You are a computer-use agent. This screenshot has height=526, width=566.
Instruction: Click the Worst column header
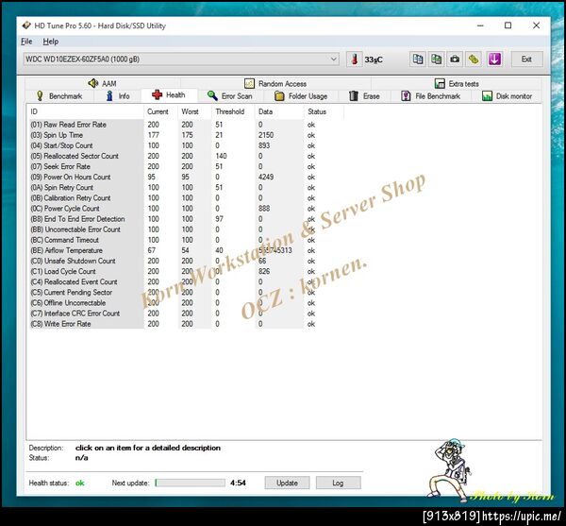pyautogui.click(x=194, y=111)
